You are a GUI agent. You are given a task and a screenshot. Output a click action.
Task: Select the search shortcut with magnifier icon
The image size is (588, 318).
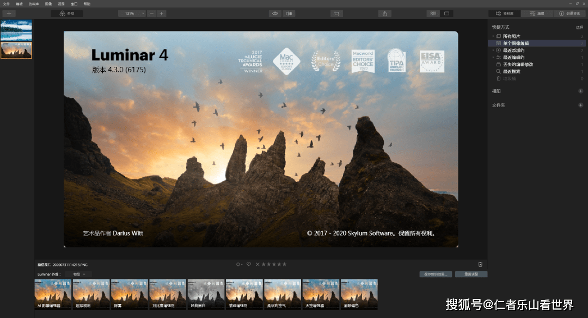(511, 72)
